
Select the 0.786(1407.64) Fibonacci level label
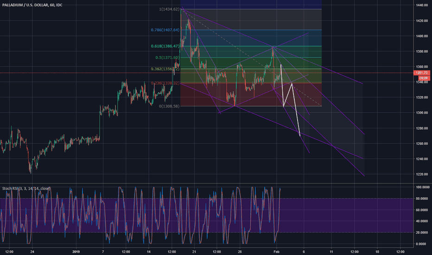[x=165, y=30]
